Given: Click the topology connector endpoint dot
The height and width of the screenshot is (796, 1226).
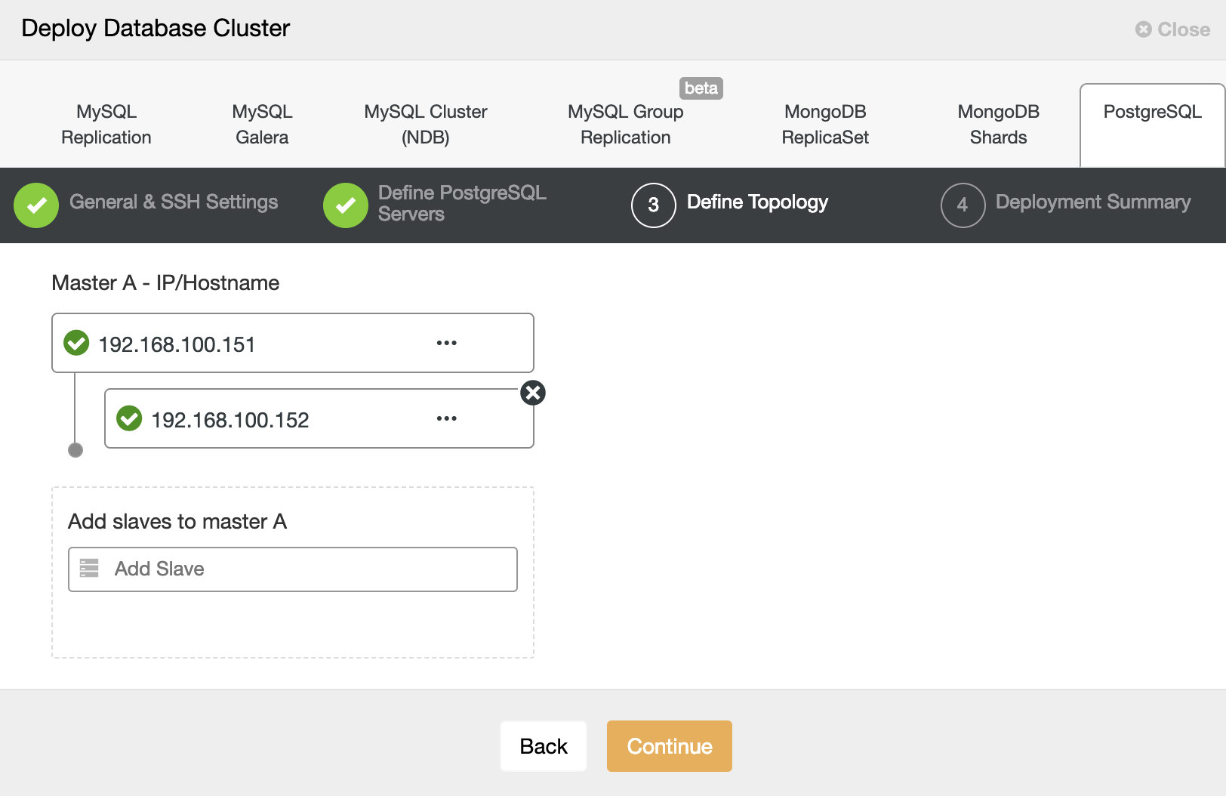Looking at the screenshot, I should pos(75,450).
